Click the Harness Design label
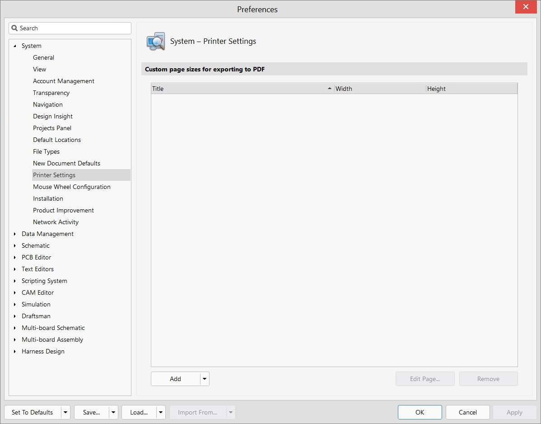Image resolution: width=541 pixels, height=424 pixels. point(43,351)
